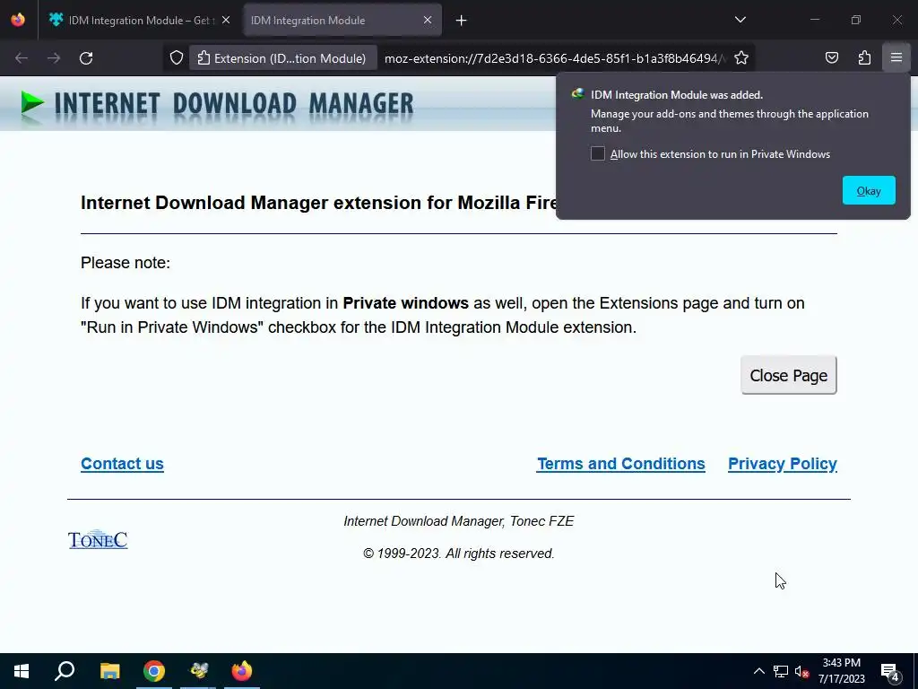Open the notification center icon
Viewport: 918px width, 689px height.
coord(890,671)
